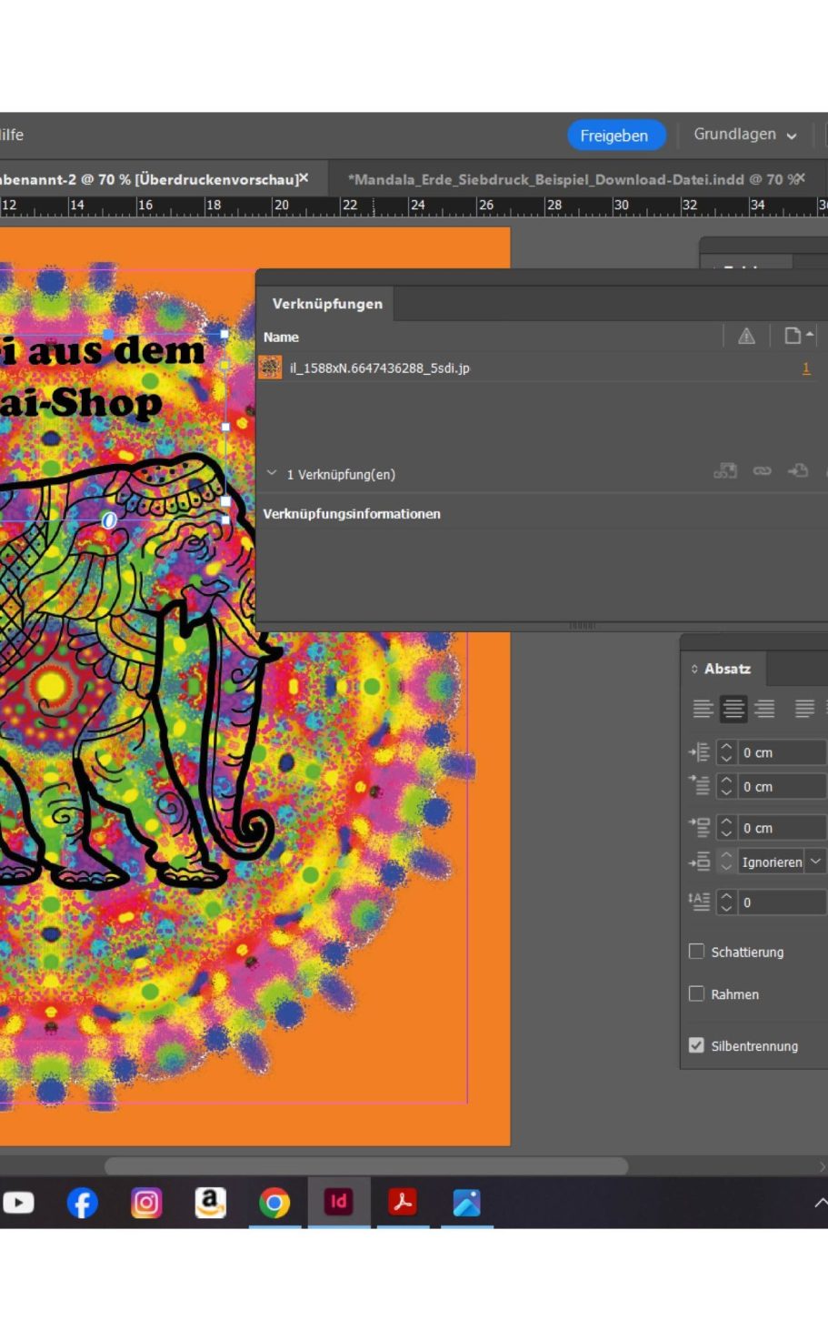The height and width of the screenshot is (1341, 828).
Task: Click the relink from CC Libraries icon
Action: pos(725,470)
